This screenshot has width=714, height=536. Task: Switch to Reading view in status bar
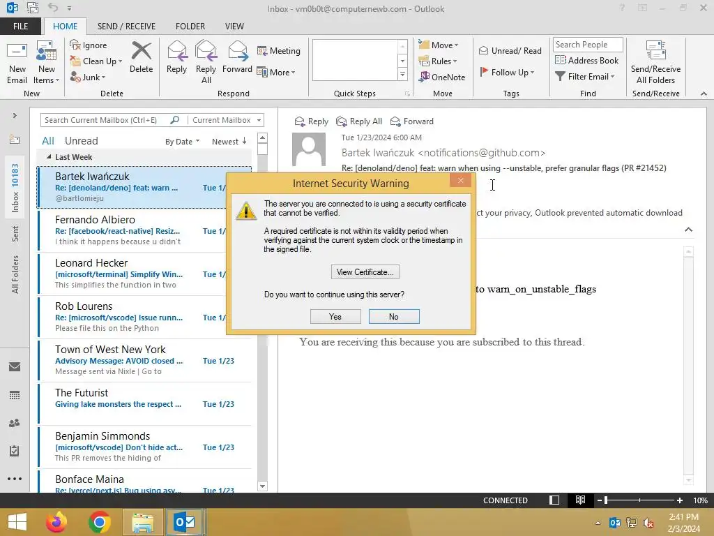pos(580,500)
